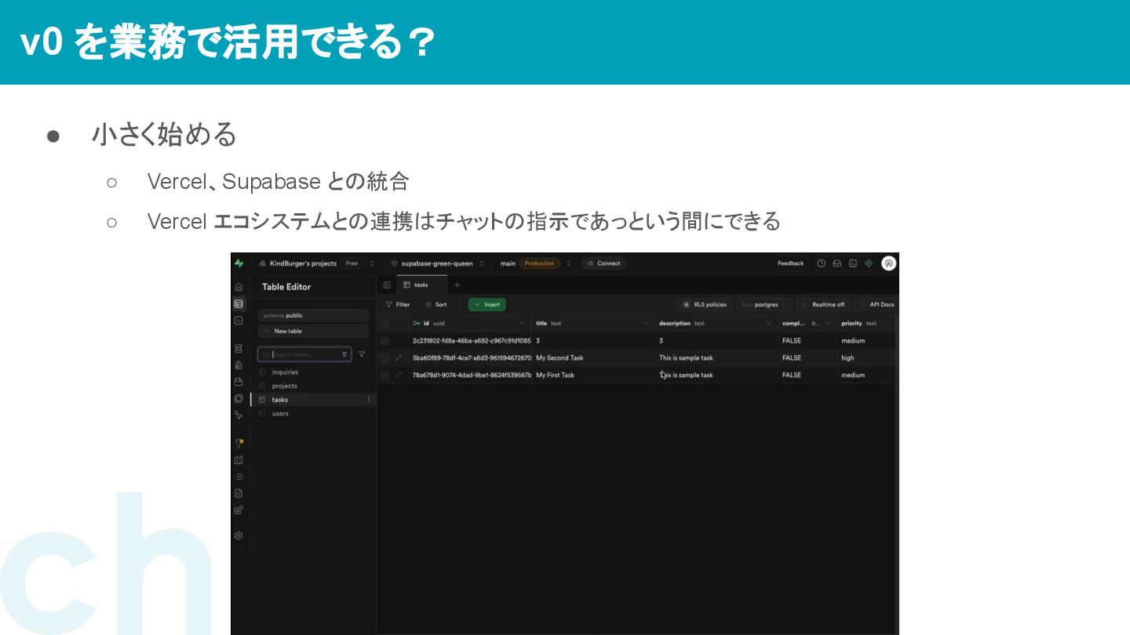Open RLS policies button

(x=705, y=304)
